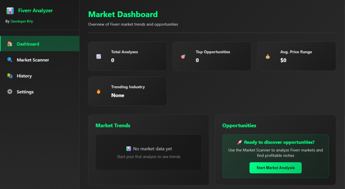
Task: Go to the History section
Action: point(40,76)
